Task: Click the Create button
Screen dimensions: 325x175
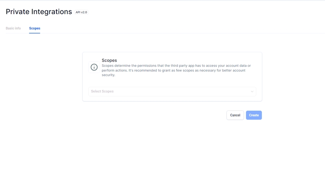Action: coord(254,115)
